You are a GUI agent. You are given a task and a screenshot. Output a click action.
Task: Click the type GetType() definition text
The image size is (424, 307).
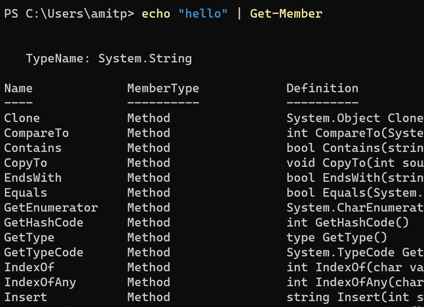pyautogui.click(x=337, y=237)
